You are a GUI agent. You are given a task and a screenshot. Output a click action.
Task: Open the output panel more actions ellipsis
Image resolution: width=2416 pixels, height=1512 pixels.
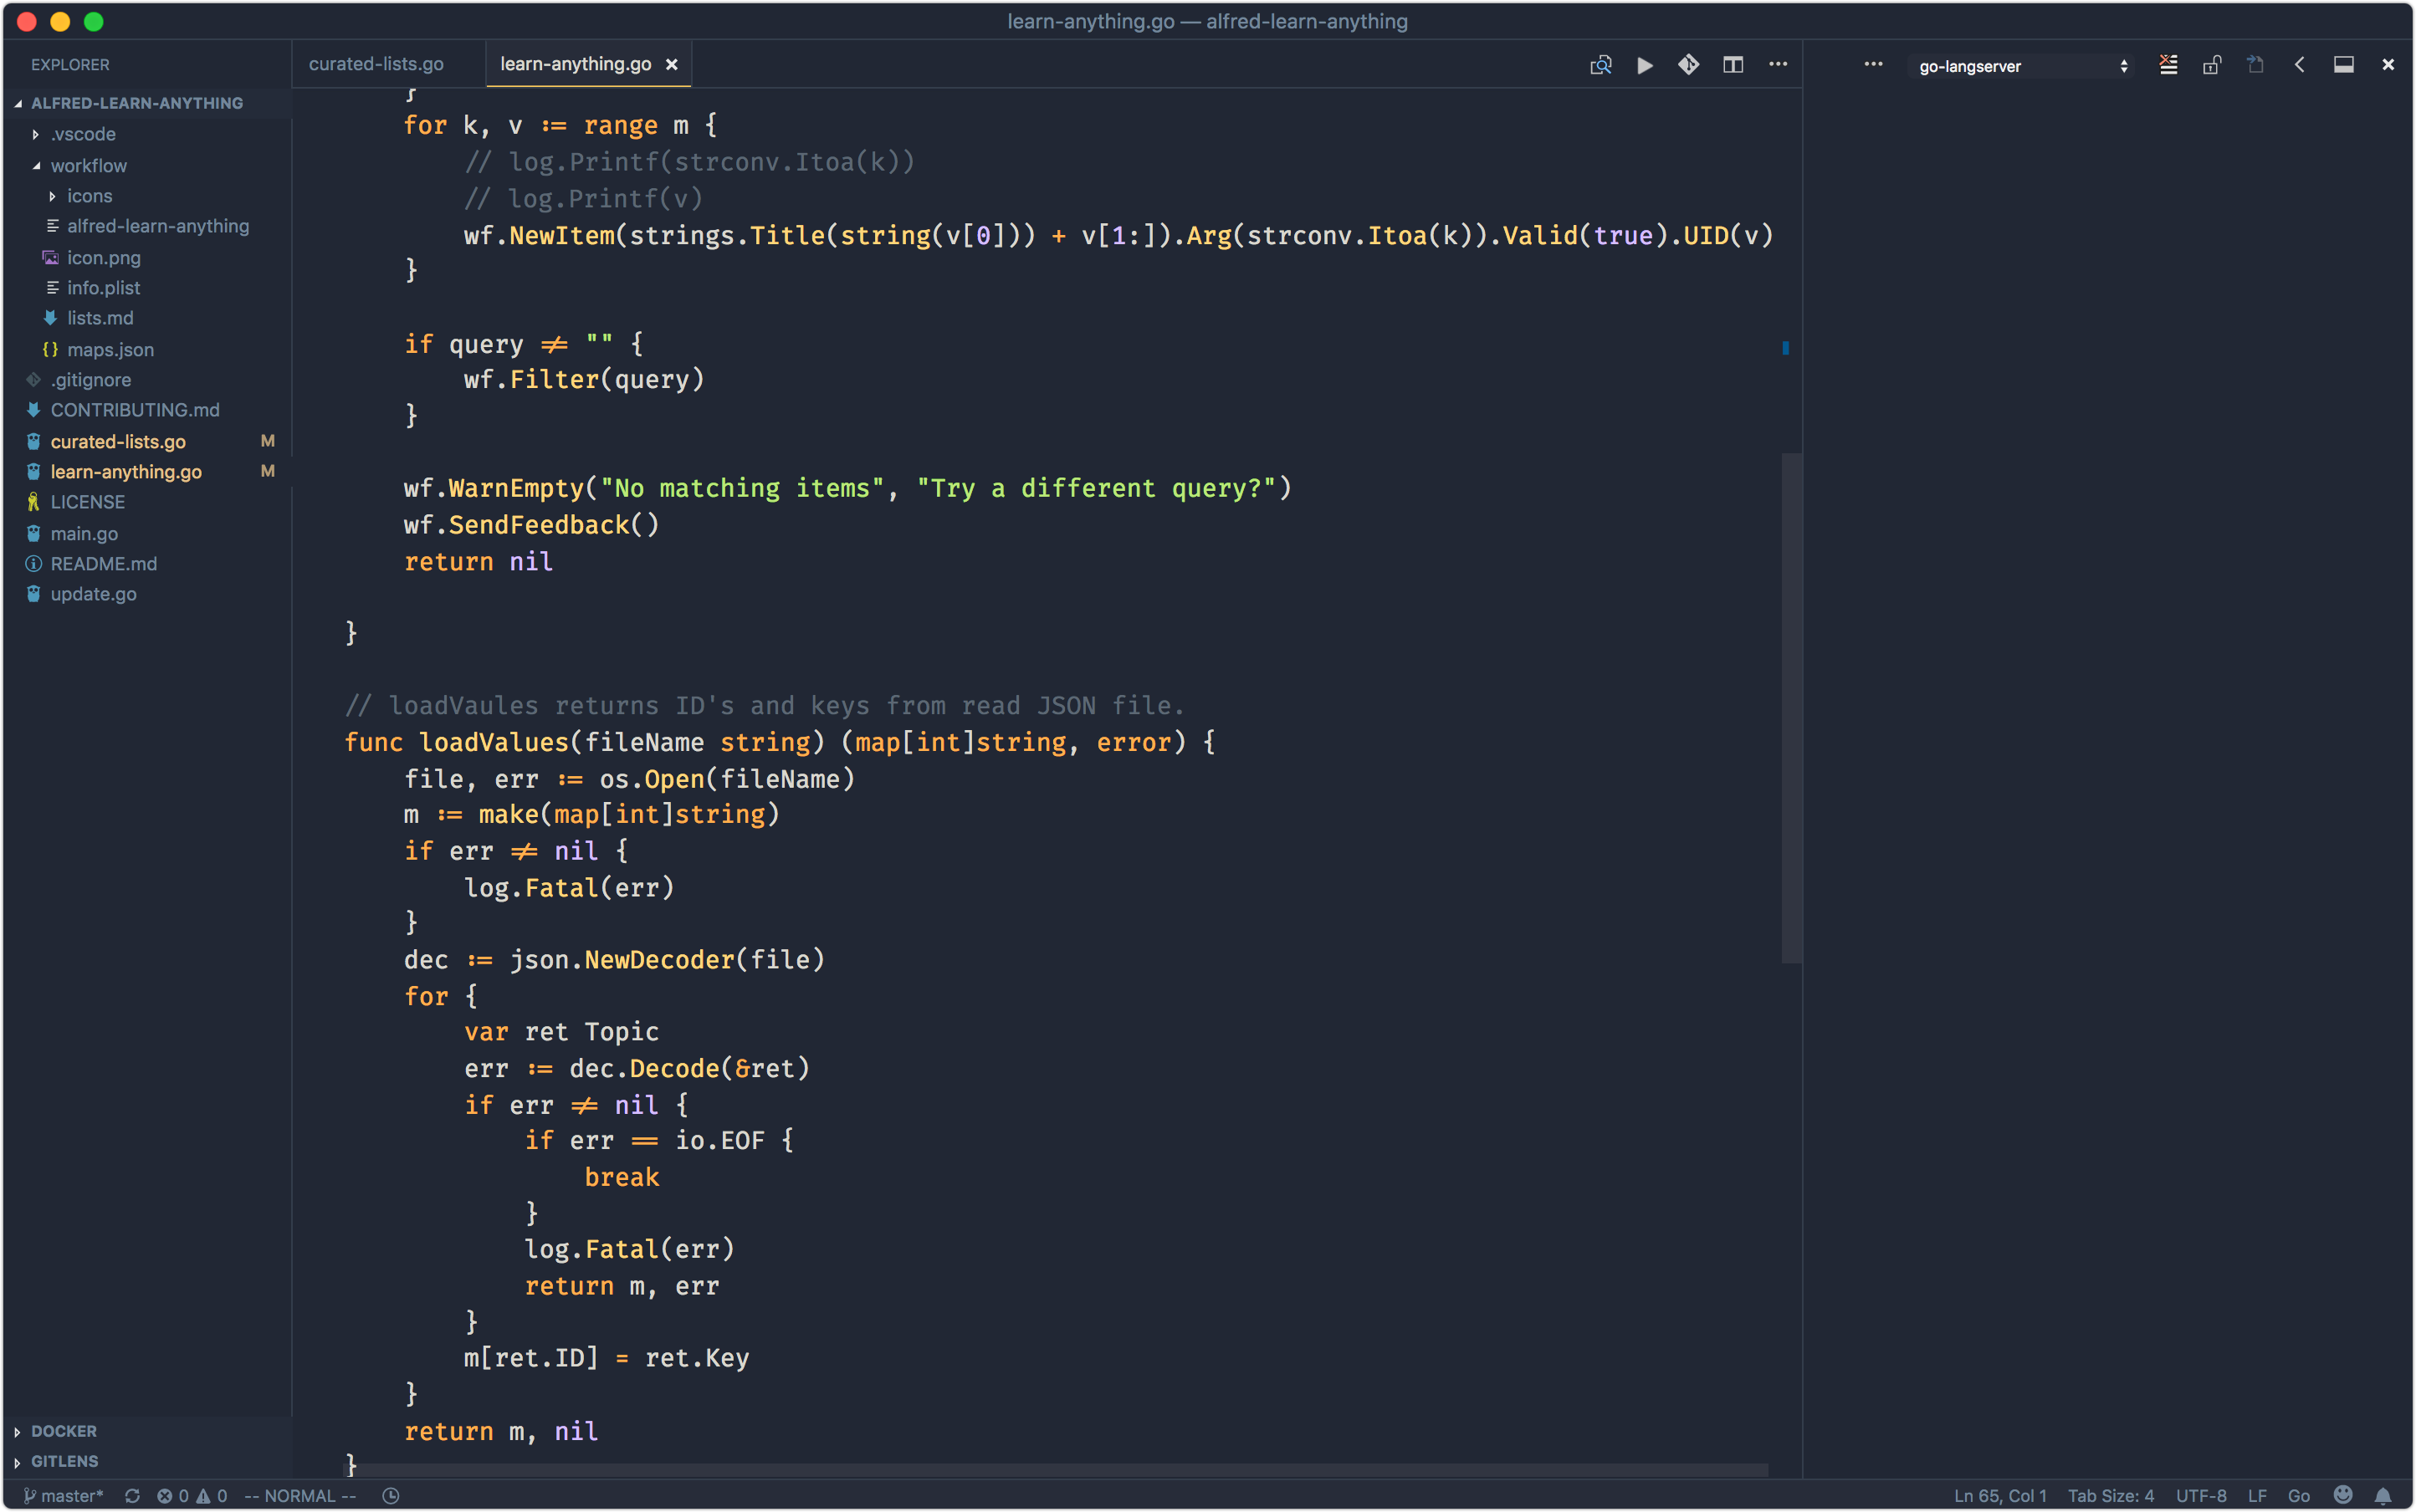coord(1874,65)
